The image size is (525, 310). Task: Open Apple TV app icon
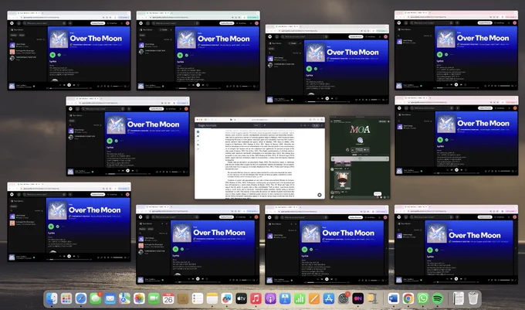pyautogui.click(x=241, y=298)
